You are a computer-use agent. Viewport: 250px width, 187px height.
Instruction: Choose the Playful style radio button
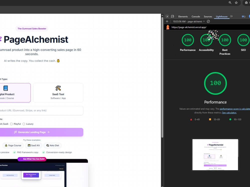(11, 124)
